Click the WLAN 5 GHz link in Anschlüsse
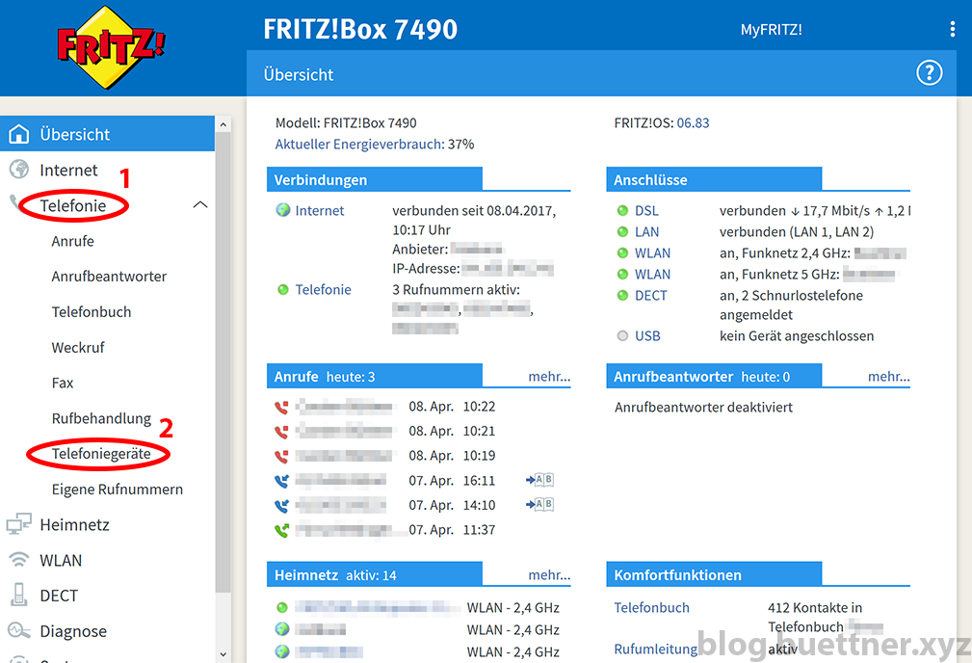 click(x=652, y=274)
